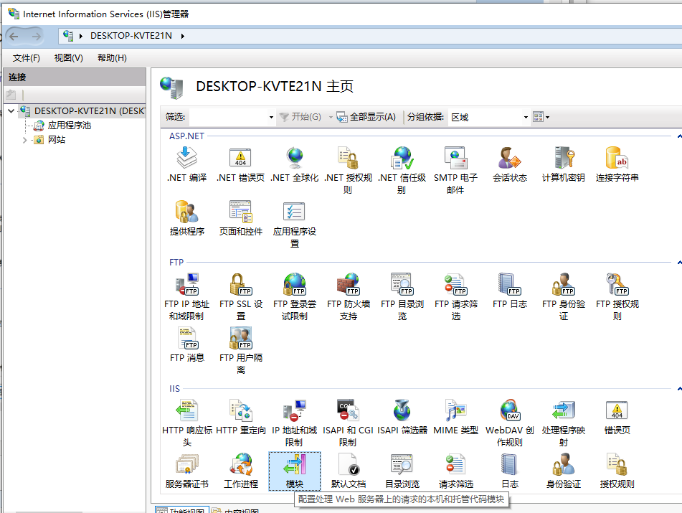Open 工作进程 feature
This screenshot has width=682, height=513.
[x=240, y=471]
